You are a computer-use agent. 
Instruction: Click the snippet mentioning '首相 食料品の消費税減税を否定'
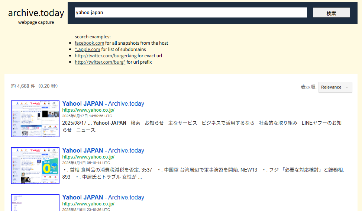pos(203,173)
